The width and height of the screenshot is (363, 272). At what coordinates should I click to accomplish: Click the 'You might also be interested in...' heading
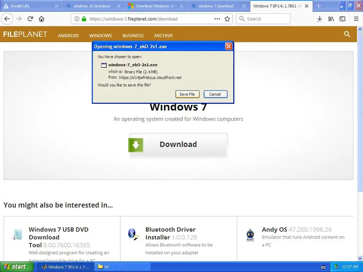tap(58, 205)
